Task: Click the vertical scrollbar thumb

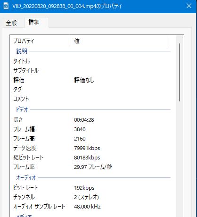Action: click(x=180, y=72)
